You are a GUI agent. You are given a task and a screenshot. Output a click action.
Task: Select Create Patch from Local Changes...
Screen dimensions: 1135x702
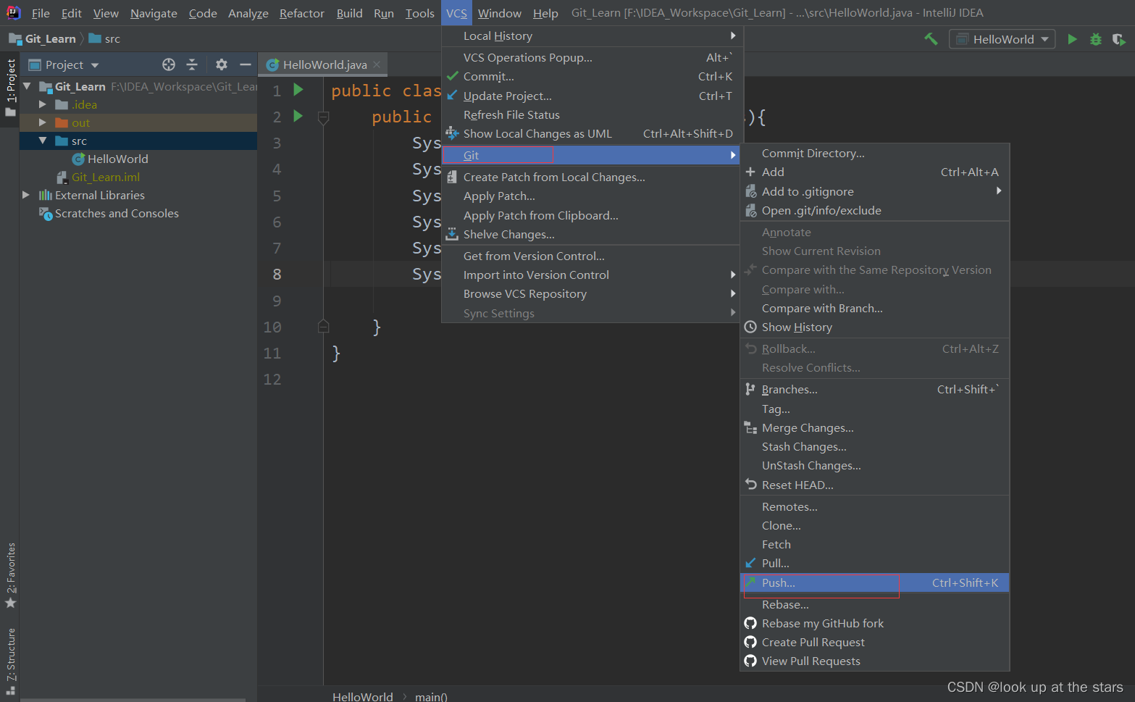tap(590, 177)
